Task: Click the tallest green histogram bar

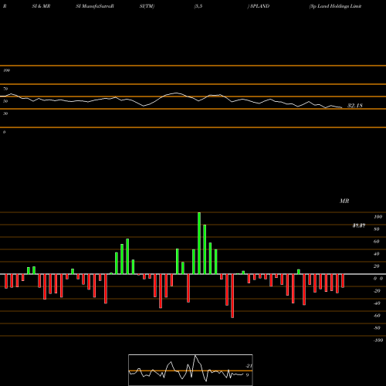Action: [x=199, y=243]
